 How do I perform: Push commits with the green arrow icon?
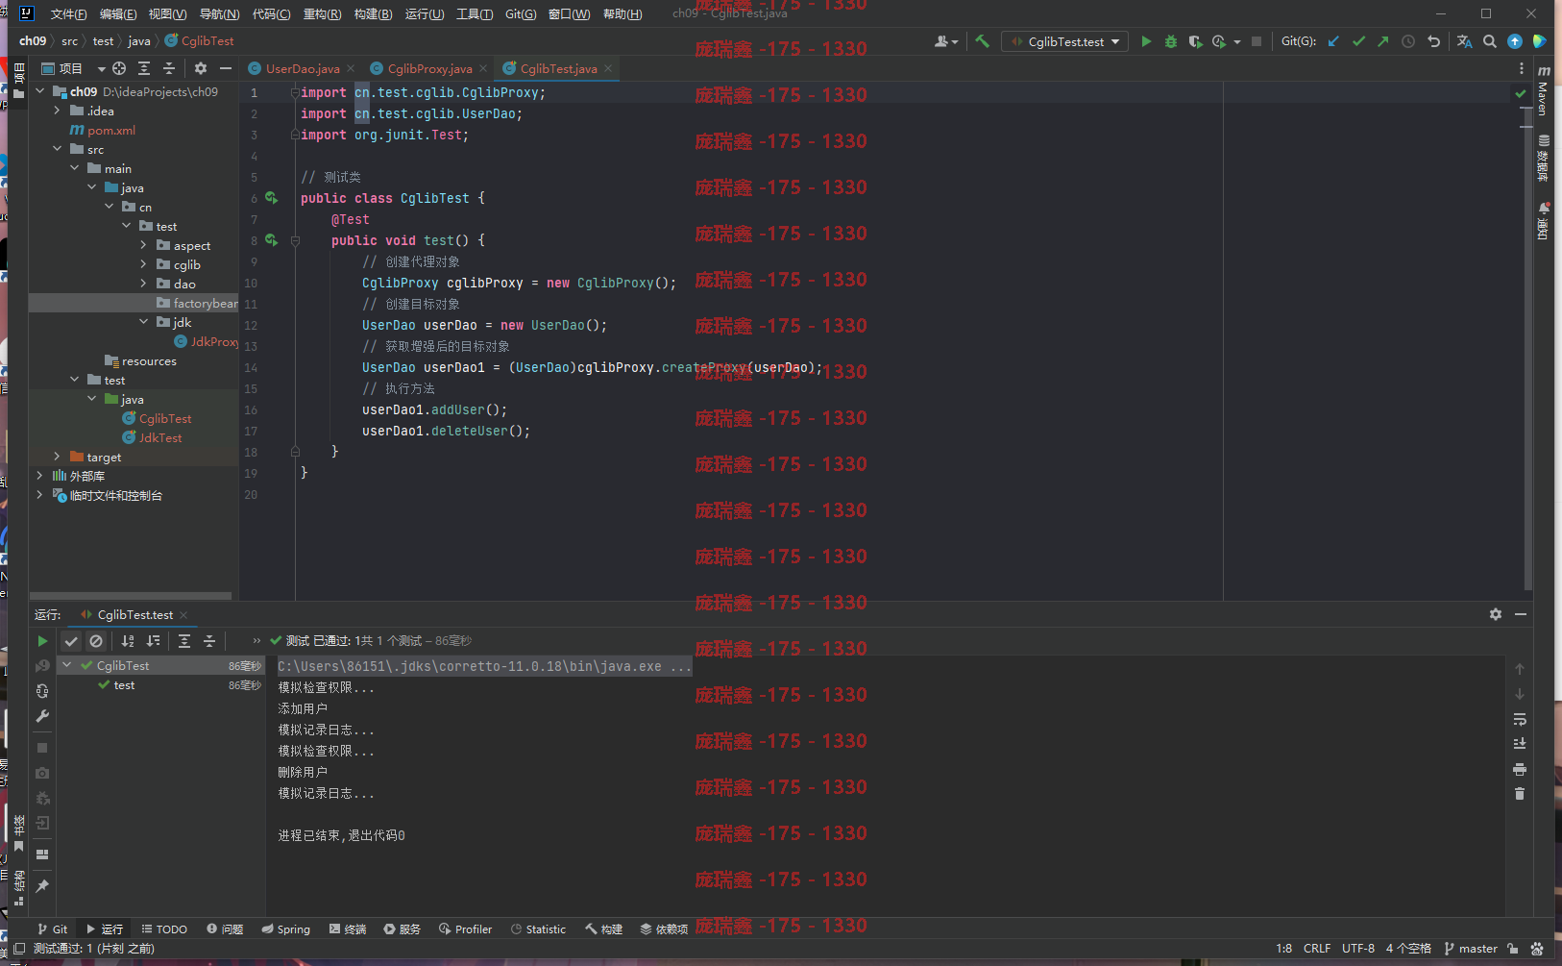1383,41
